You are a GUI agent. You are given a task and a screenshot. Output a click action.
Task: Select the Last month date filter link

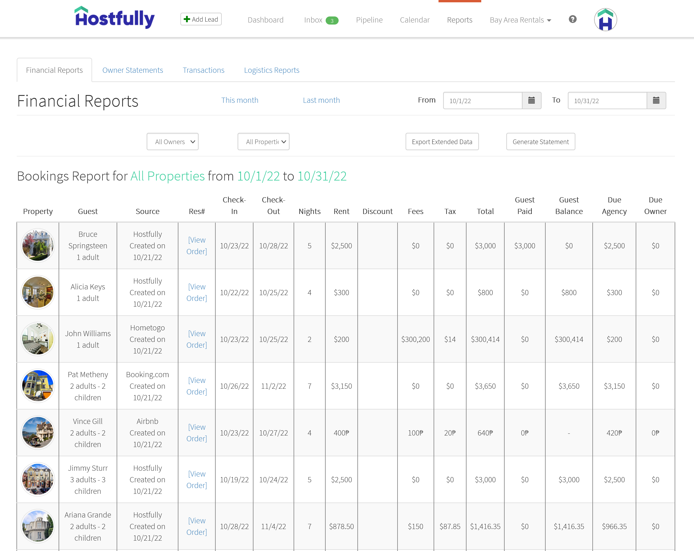[x=321, y=100]
